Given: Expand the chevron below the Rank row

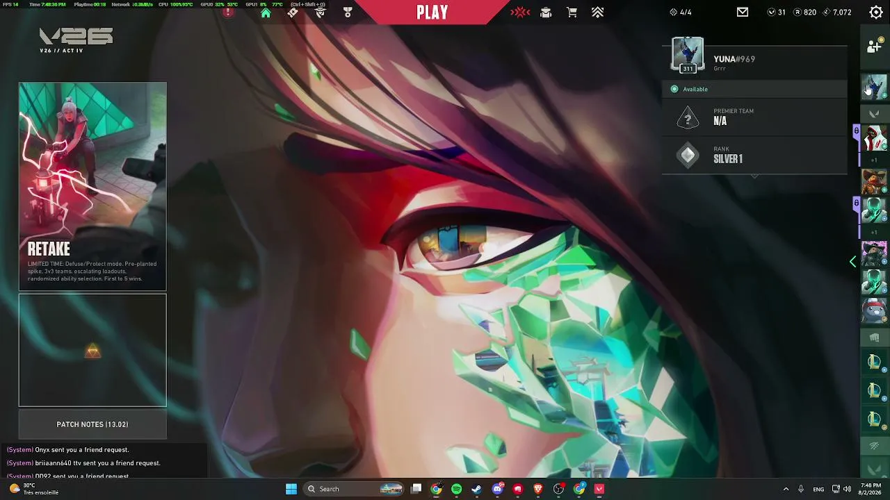Looking at the screenshot, I should (754, 176).
